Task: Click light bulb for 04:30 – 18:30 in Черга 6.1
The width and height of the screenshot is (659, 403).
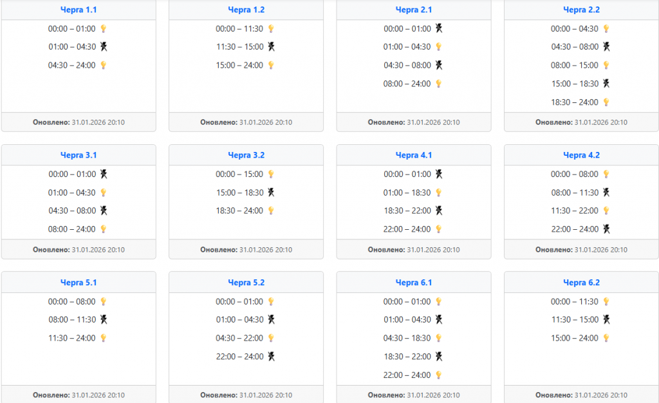Action: click(x=439, y=338)
